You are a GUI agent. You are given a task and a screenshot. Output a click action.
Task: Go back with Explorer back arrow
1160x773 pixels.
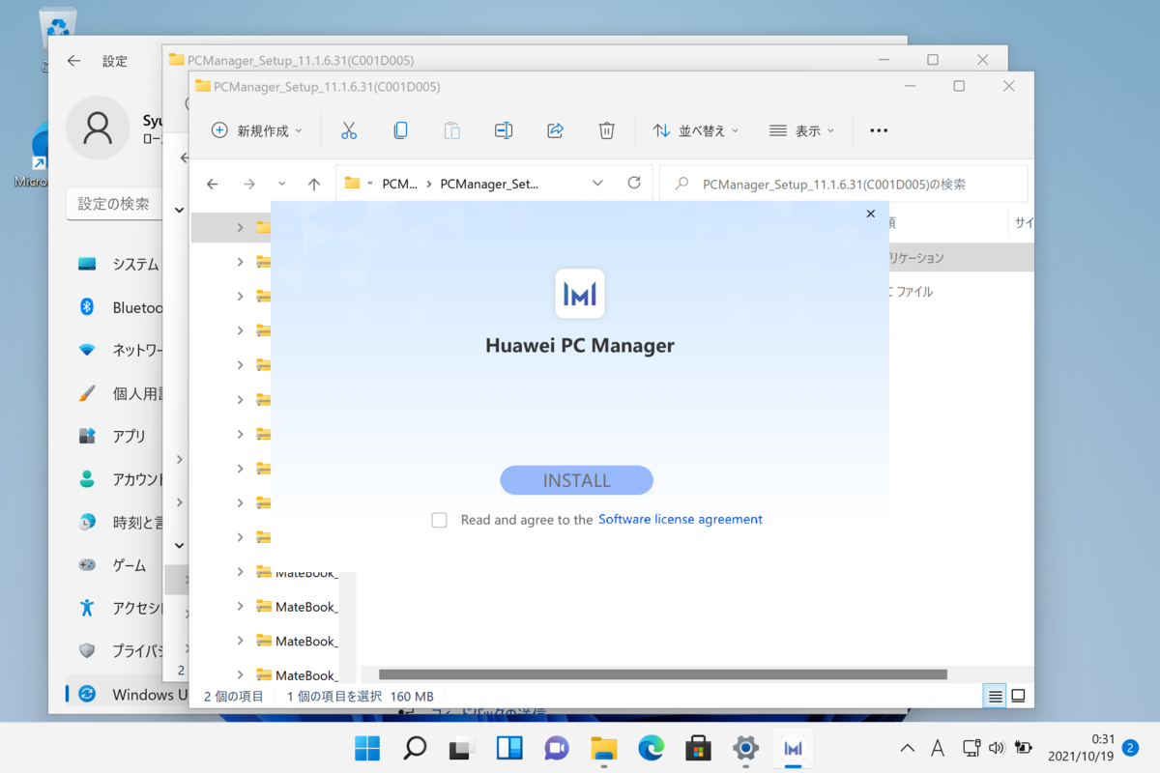click(x=213, y=184)
